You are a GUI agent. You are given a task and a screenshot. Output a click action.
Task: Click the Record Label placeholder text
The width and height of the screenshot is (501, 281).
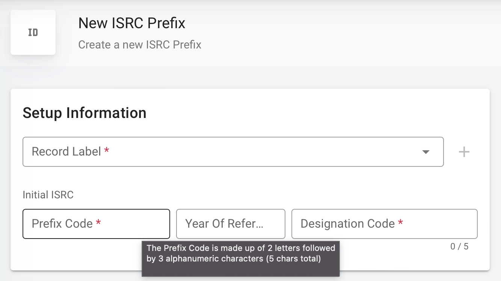[x=66, y=151]
